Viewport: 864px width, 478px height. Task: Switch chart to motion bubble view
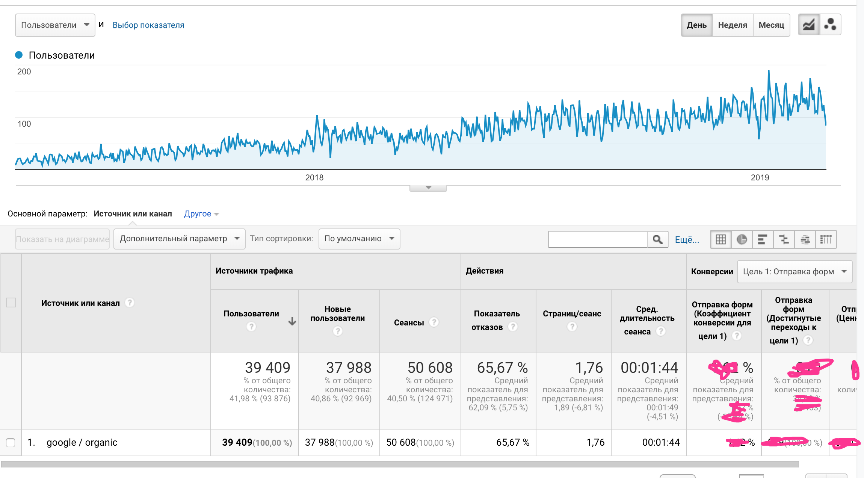(x=830, y=25)
